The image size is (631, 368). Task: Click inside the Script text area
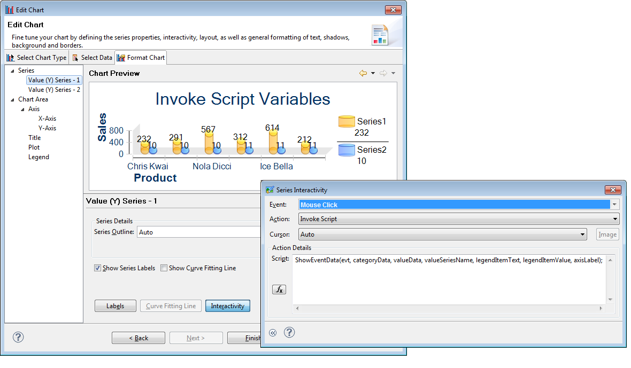coord(449,279)
